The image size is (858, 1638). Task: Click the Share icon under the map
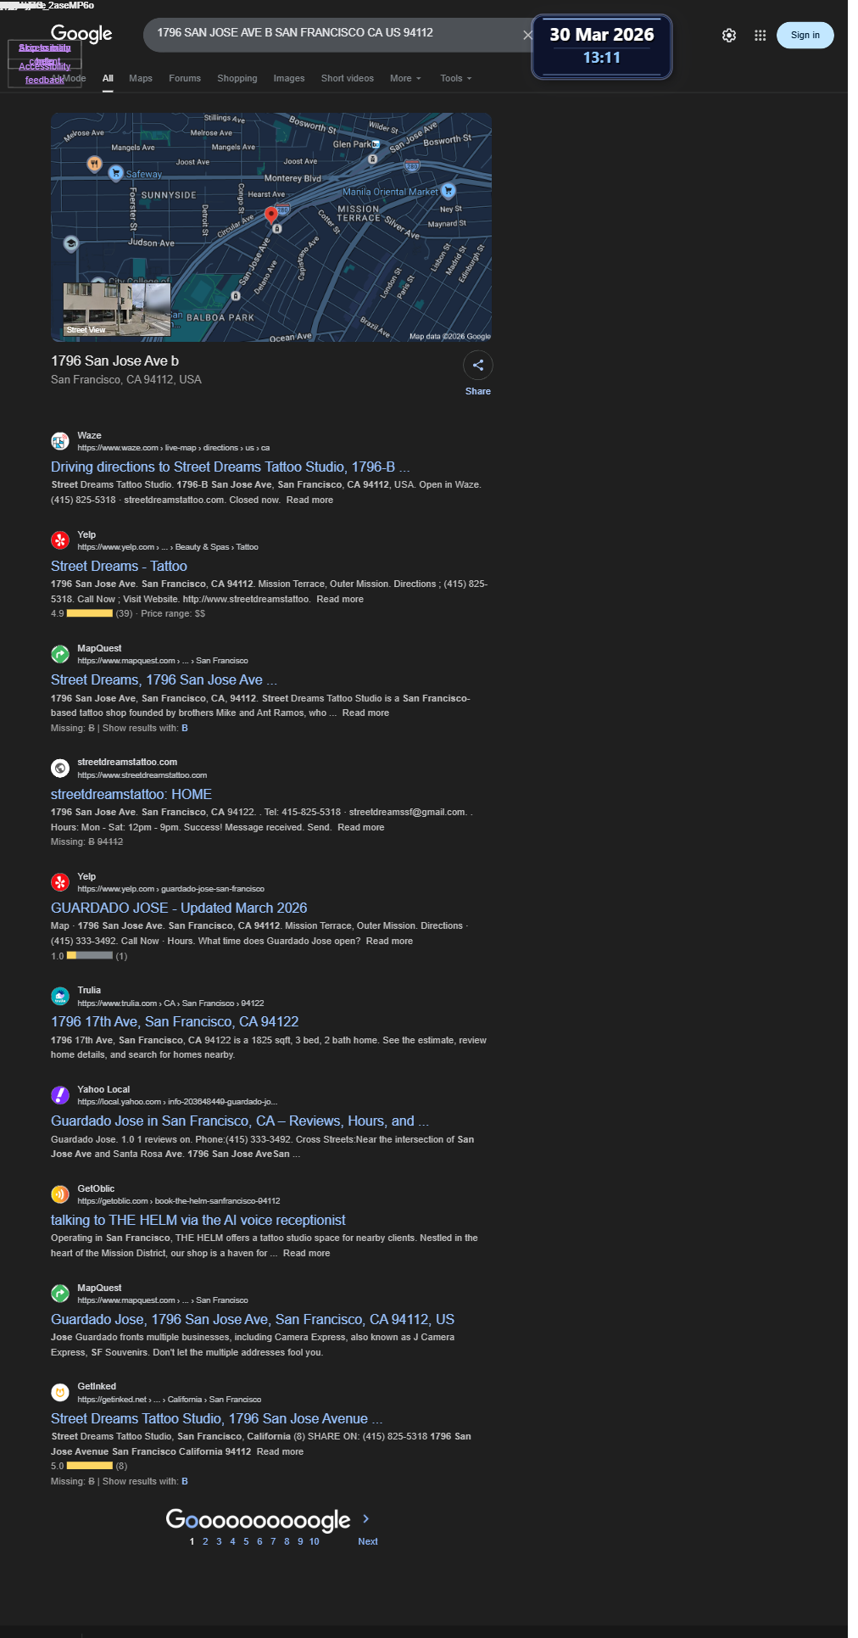coord(478,365)
